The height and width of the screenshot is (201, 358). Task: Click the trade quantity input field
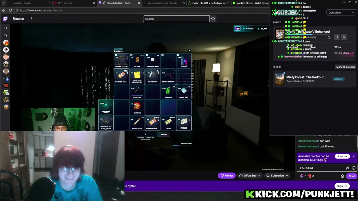pos(145,134)
